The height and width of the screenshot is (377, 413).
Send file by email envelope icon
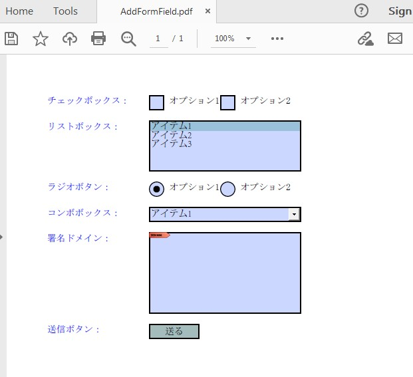[395, 39]
